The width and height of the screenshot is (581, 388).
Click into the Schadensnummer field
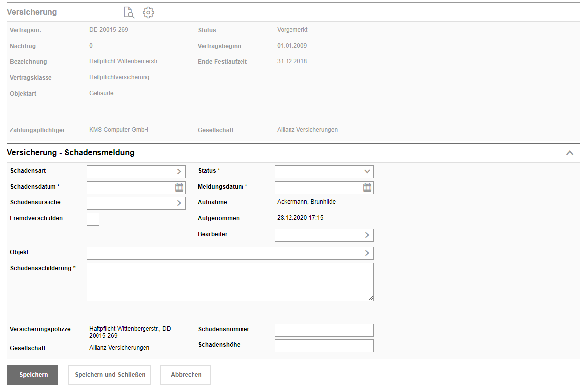(324, 330)
